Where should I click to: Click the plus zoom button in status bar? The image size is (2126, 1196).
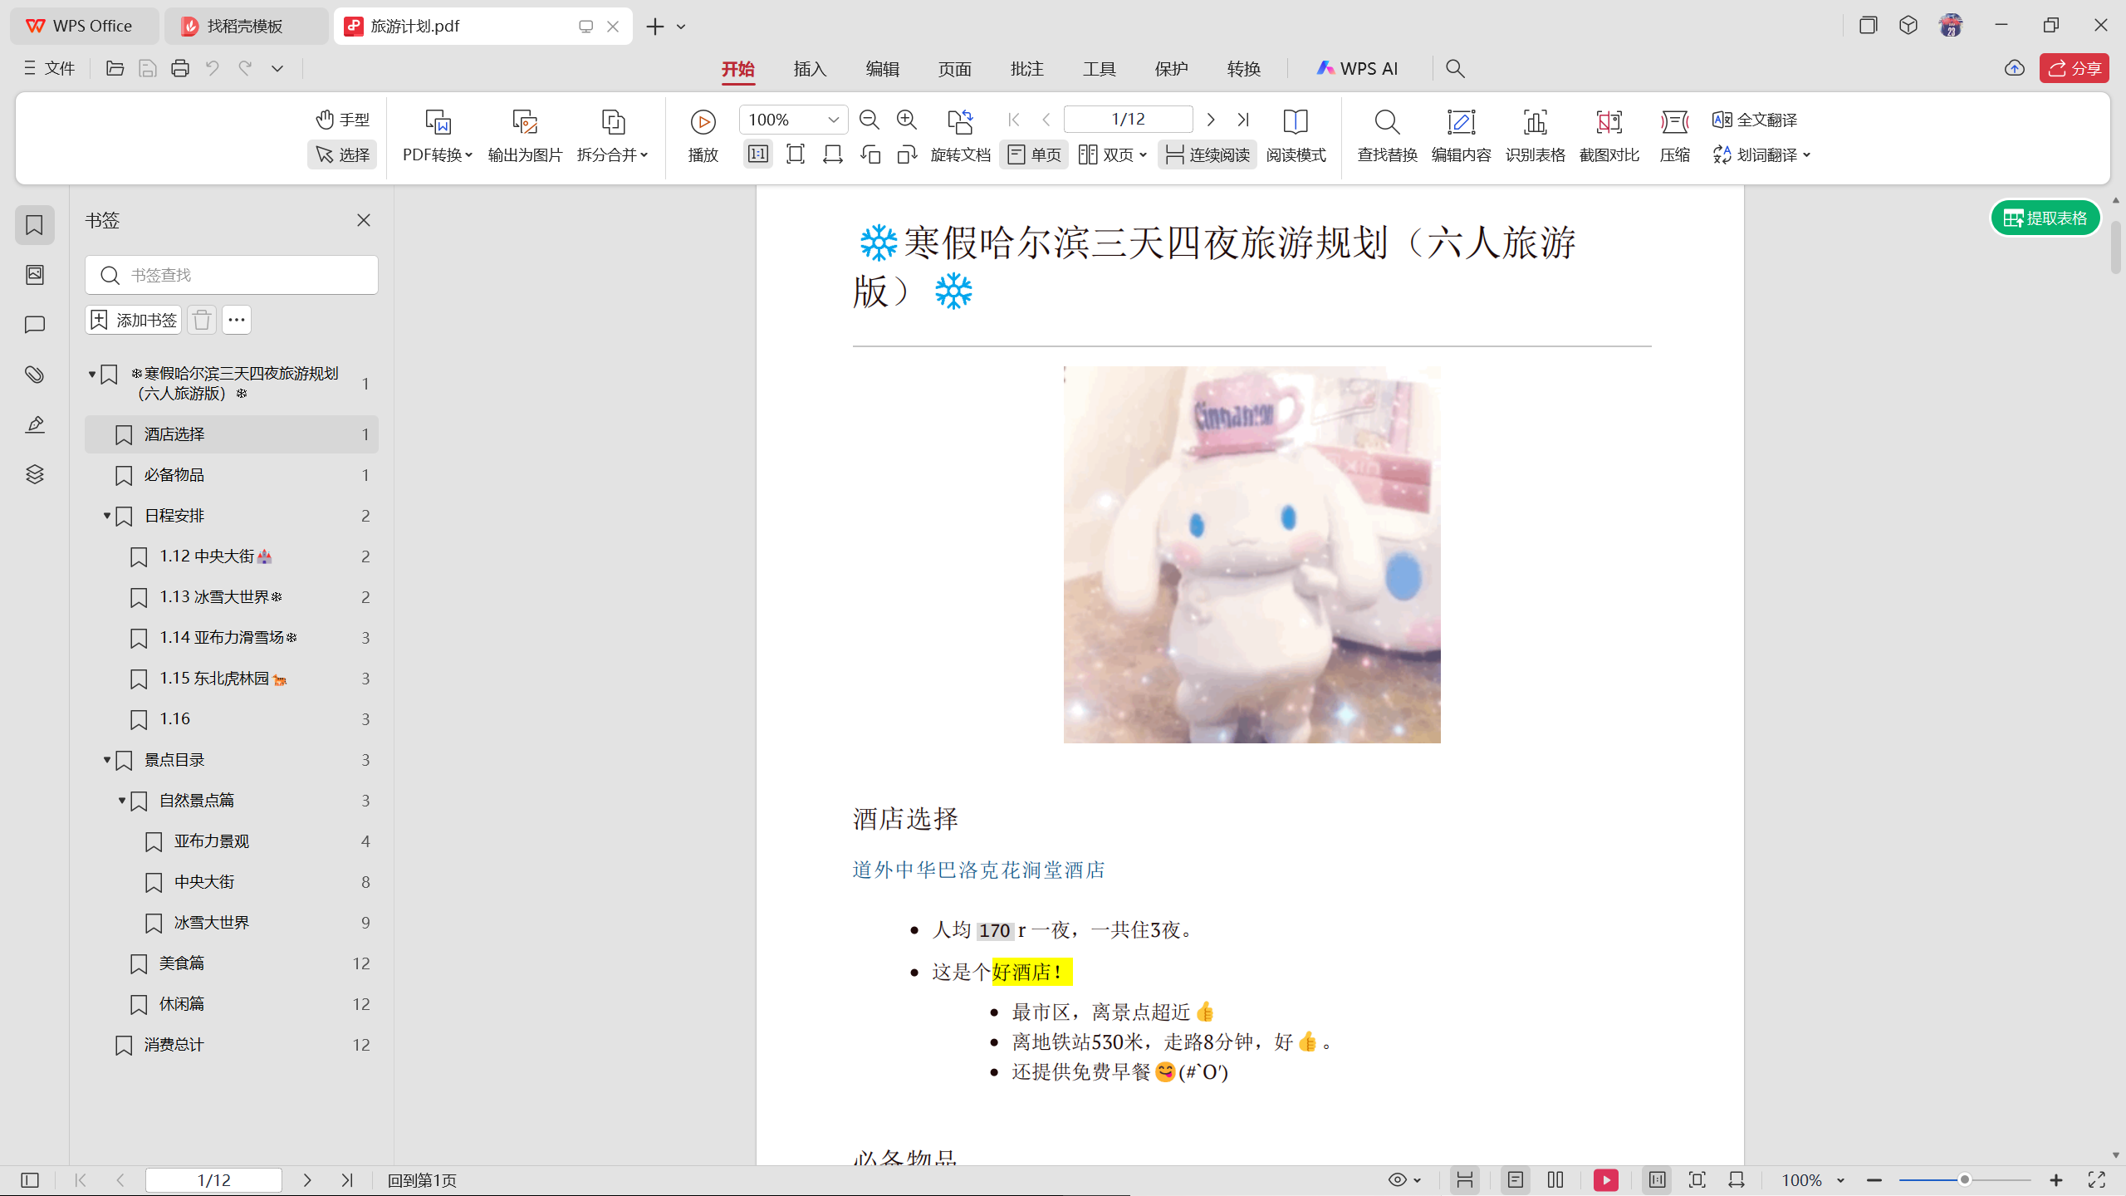[x=2056, y=1180]
